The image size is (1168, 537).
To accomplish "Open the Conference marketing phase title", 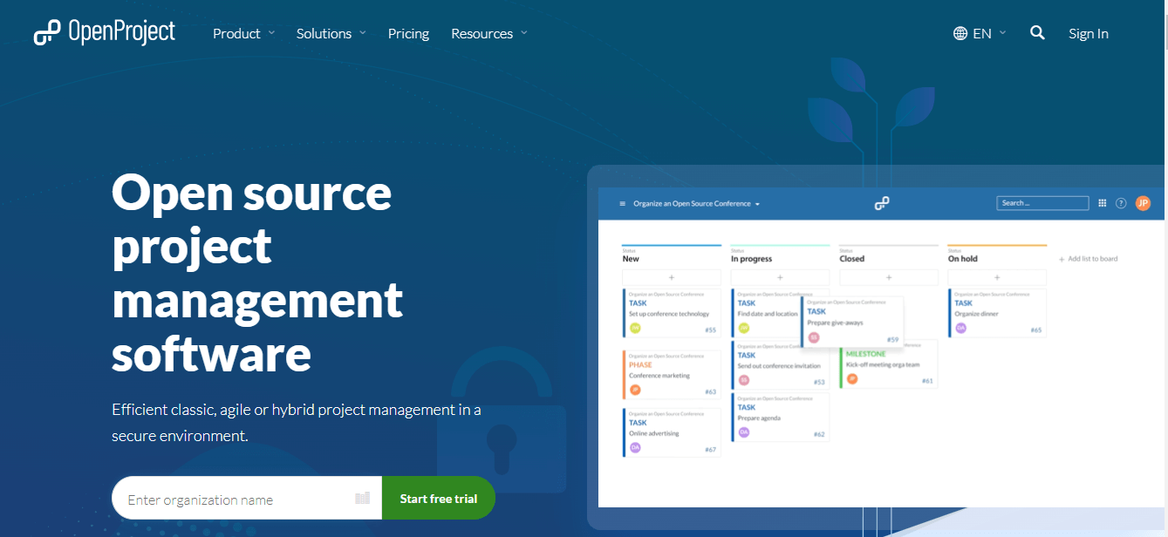I will point(659,376).
